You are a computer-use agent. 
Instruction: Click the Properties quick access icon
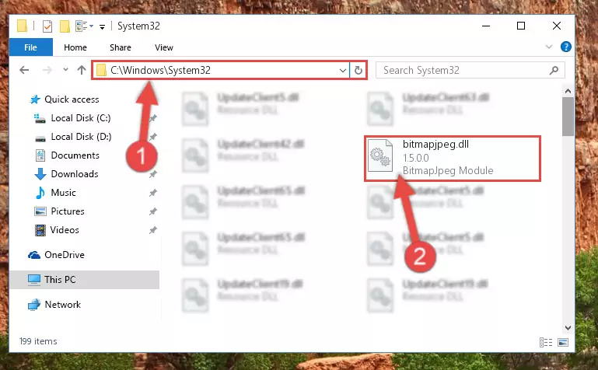tap(47, 26)
